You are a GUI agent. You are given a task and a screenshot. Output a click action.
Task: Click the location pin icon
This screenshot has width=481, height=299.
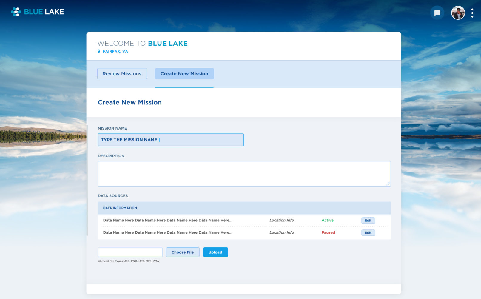point(99,51)
